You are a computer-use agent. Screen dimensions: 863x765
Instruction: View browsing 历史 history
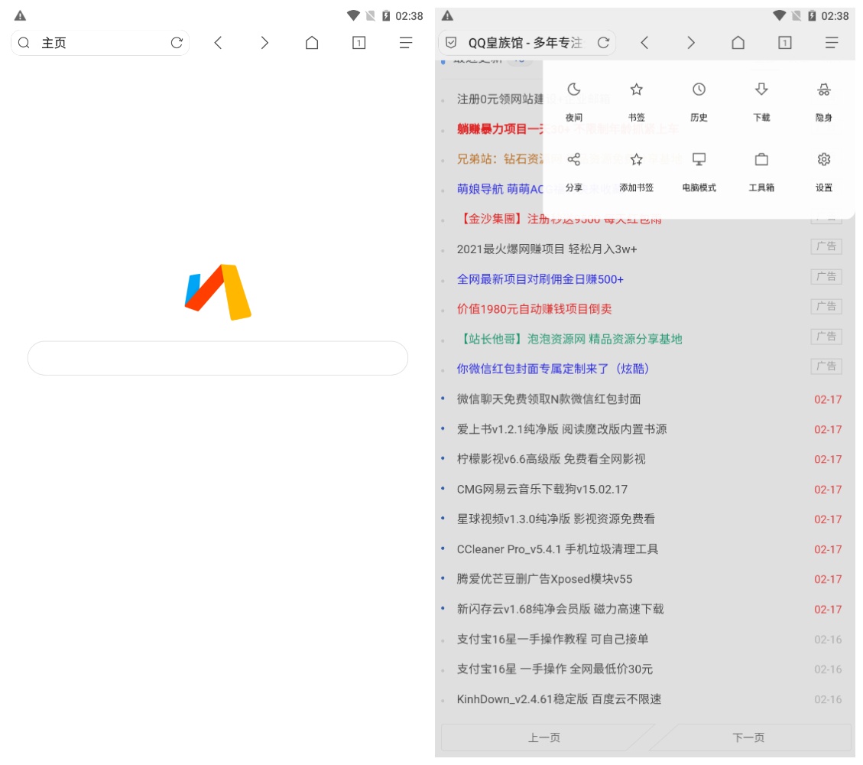click(x=698, y=101)
